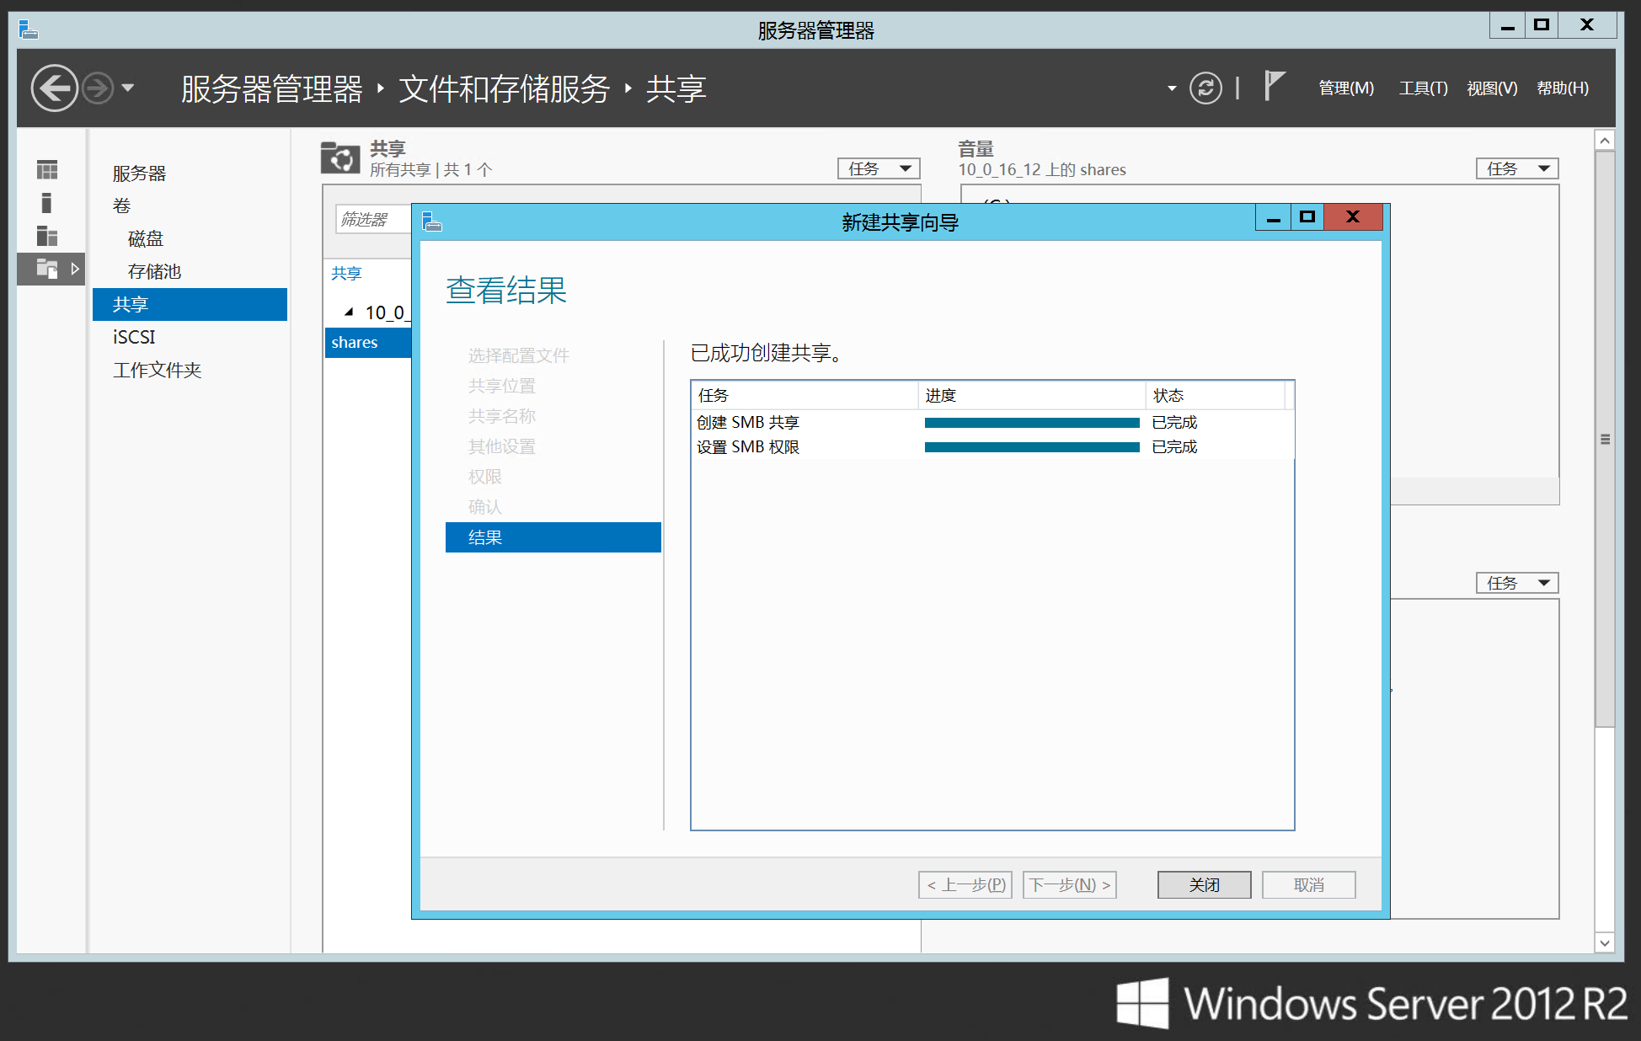1641x1041 pixels.
Task: Open the notifications flag icon
Action: click(1274, 86)
